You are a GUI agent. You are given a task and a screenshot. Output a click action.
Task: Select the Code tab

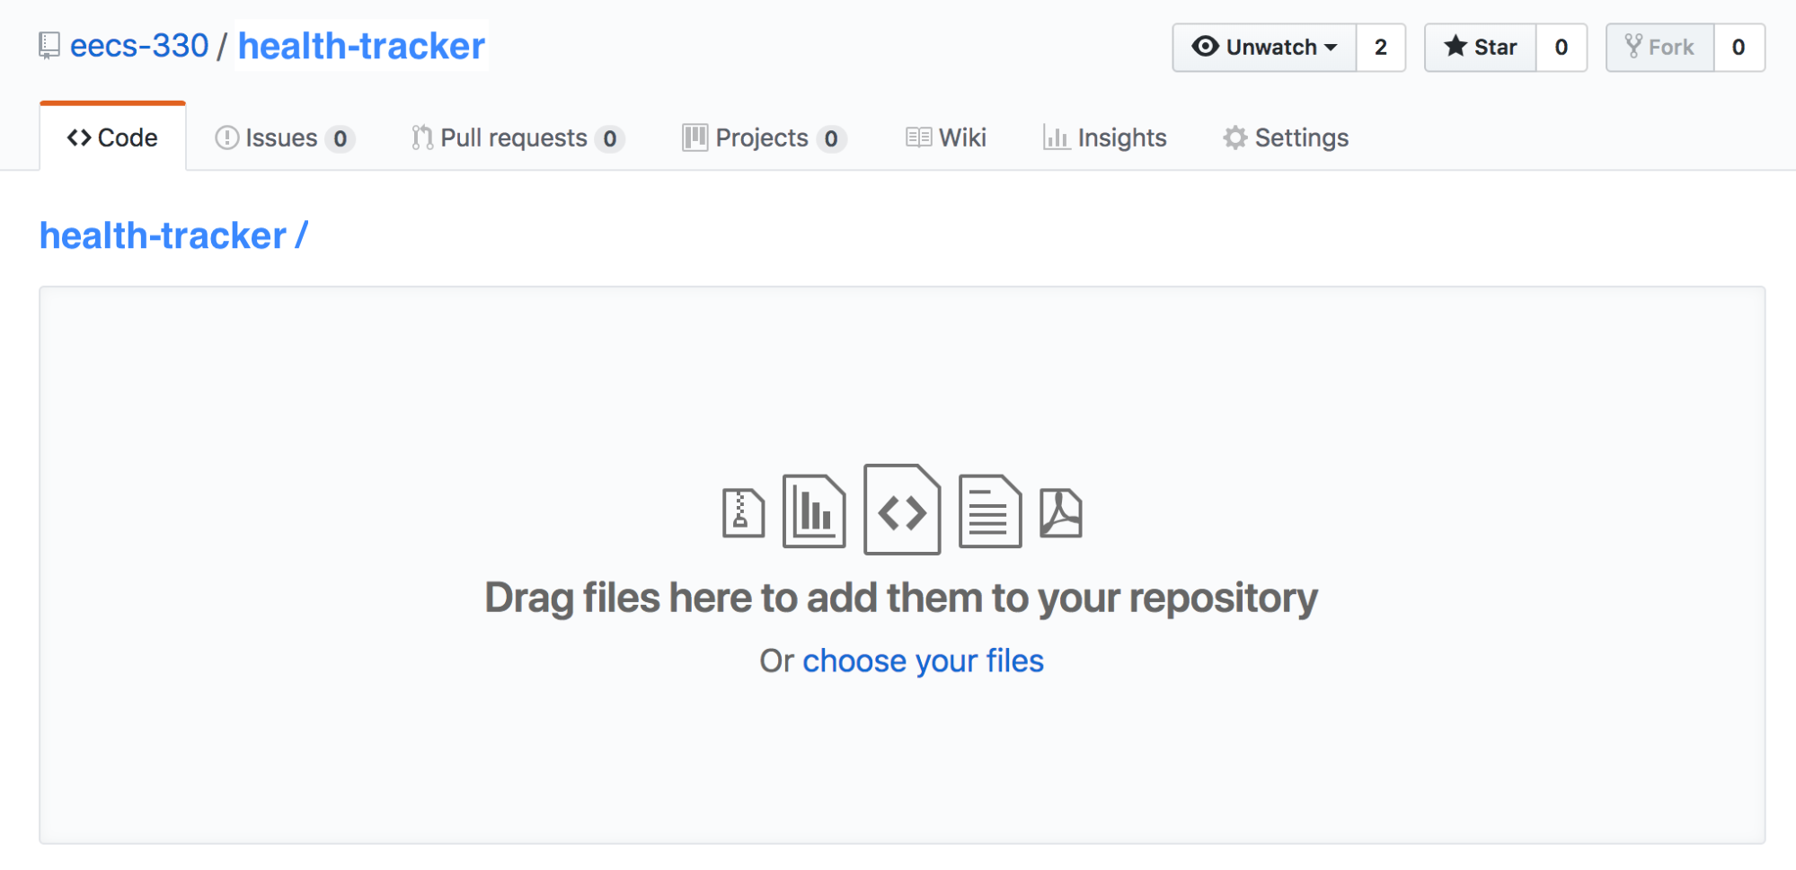click(113, 138)
